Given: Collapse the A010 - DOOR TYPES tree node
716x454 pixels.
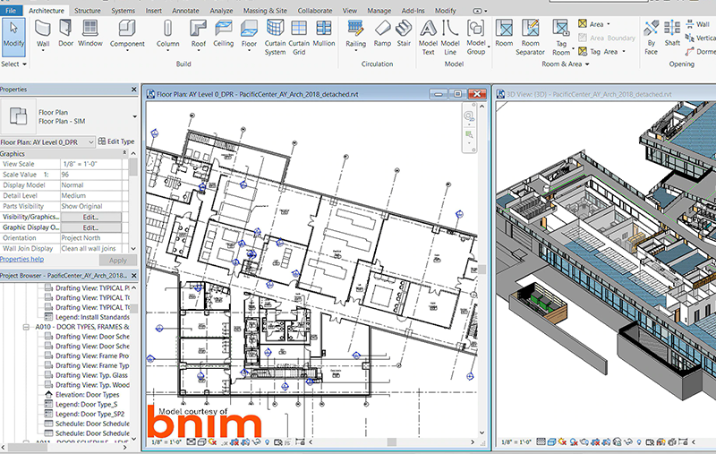Looking at the screenshot, I should point(26,327).
